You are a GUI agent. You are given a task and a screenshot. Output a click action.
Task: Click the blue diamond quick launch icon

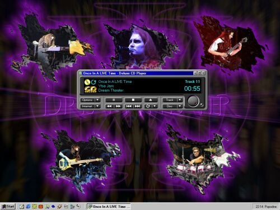point(53,207)
